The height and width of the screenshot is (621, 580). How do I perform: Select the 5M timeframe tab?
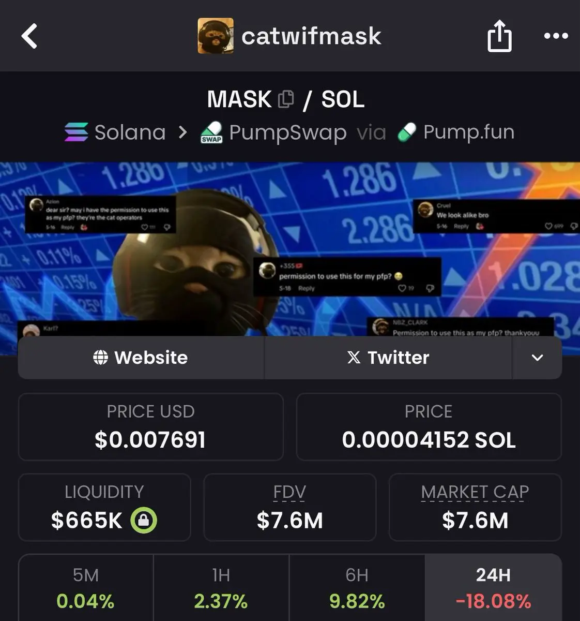tap(86, 588)
